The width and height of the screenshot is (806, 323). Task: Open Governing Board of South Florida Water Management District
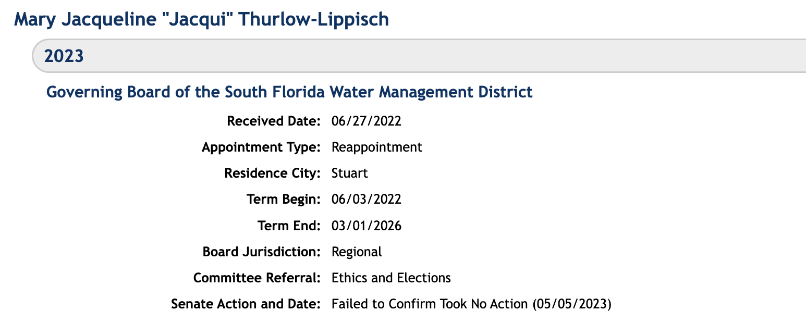[289, 92]
